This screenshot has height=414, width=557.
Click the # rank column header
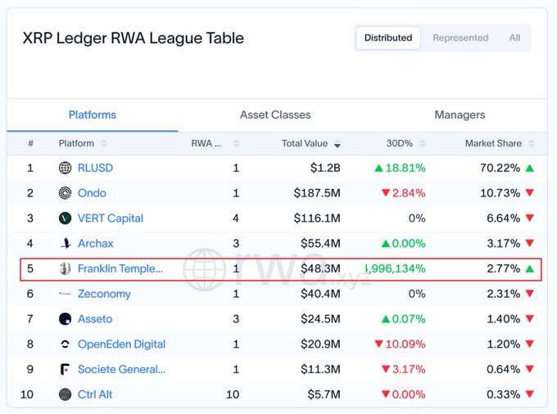pos(30,144)
